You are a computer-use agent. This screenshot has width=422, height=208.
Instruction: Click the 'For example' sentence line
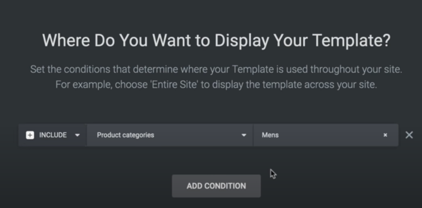(x=216, y=85)
